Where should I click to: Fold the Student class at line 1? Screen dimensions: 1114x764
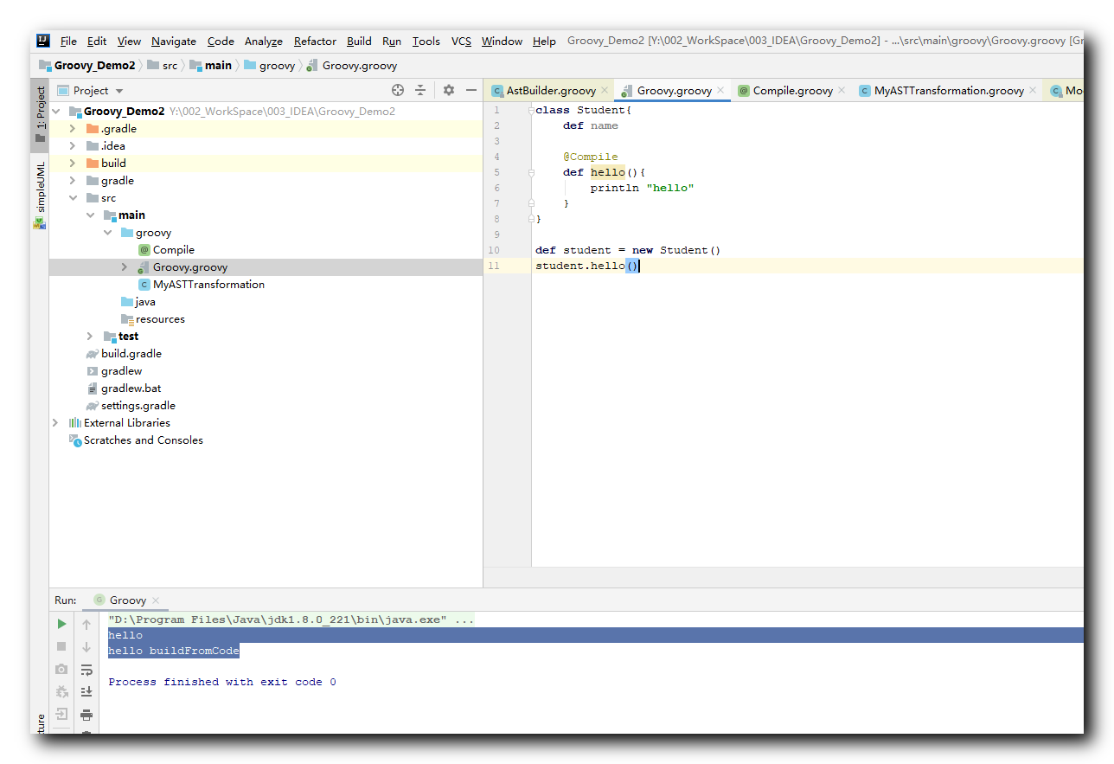coord(531,110)
